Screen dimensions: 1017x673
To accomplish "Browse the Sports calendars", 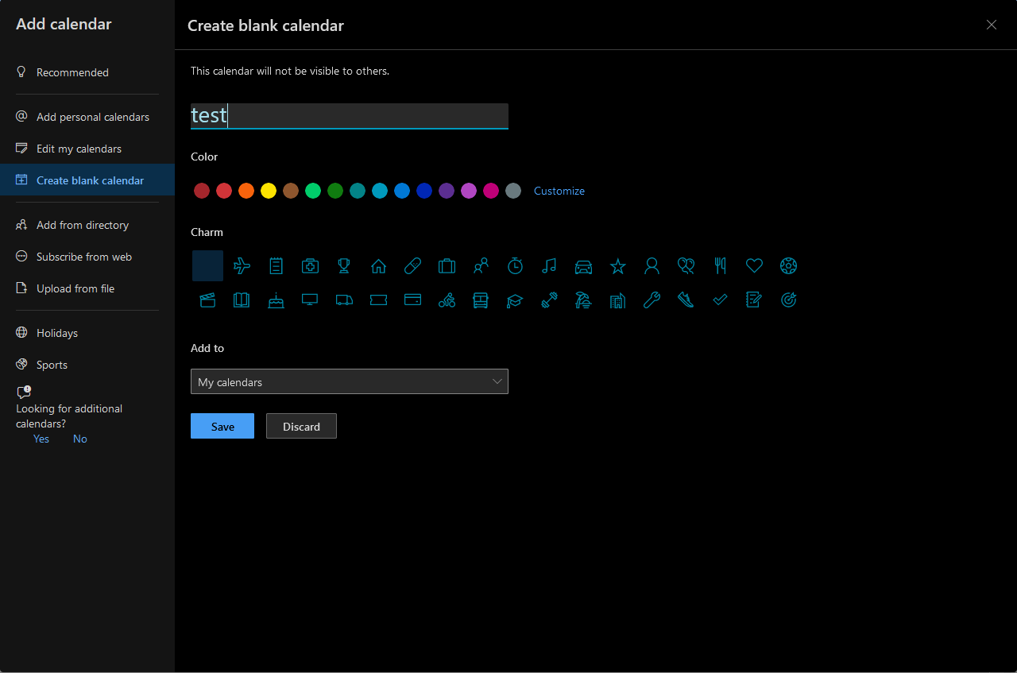I will pos(87,365).
